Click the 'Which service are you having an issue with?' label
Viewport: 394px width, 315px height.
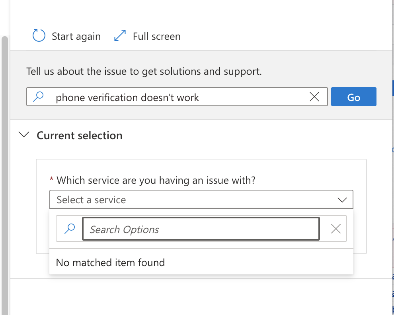coord(156,181)
